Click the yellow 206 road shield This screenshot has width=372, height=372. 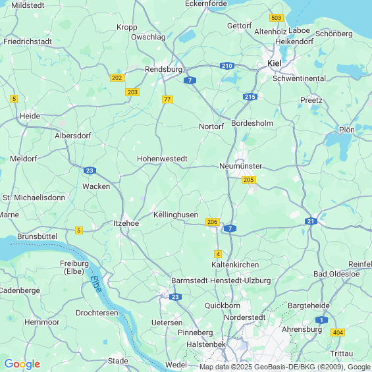[212, 222]
